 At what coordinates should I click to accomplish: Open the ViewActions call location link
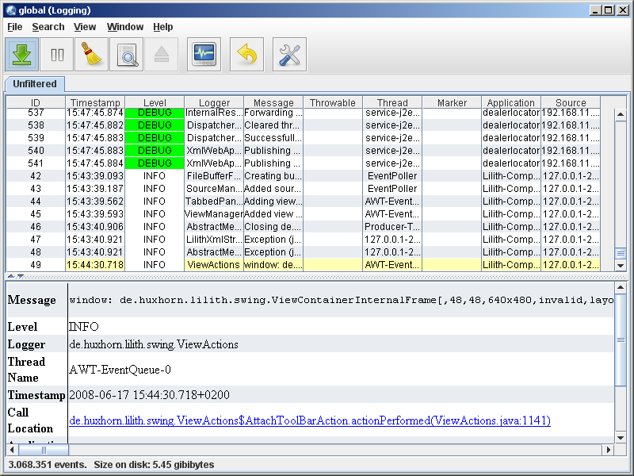(309, 420)
